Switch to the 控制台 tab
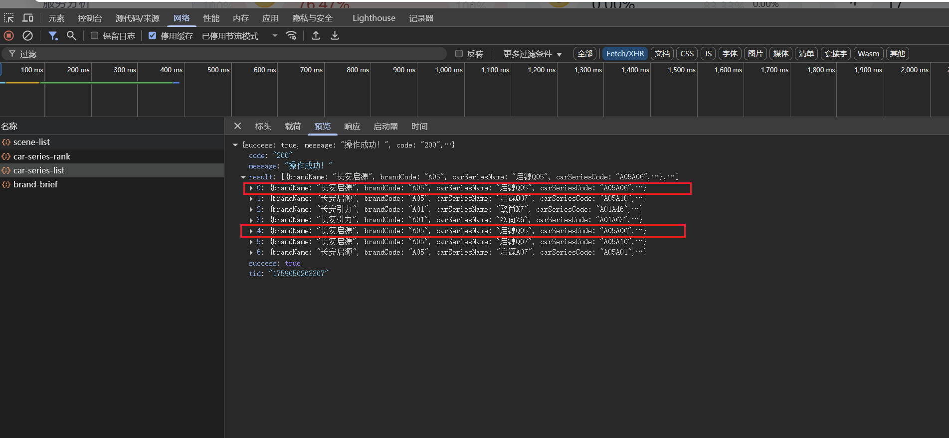 [x=90, y=18]
